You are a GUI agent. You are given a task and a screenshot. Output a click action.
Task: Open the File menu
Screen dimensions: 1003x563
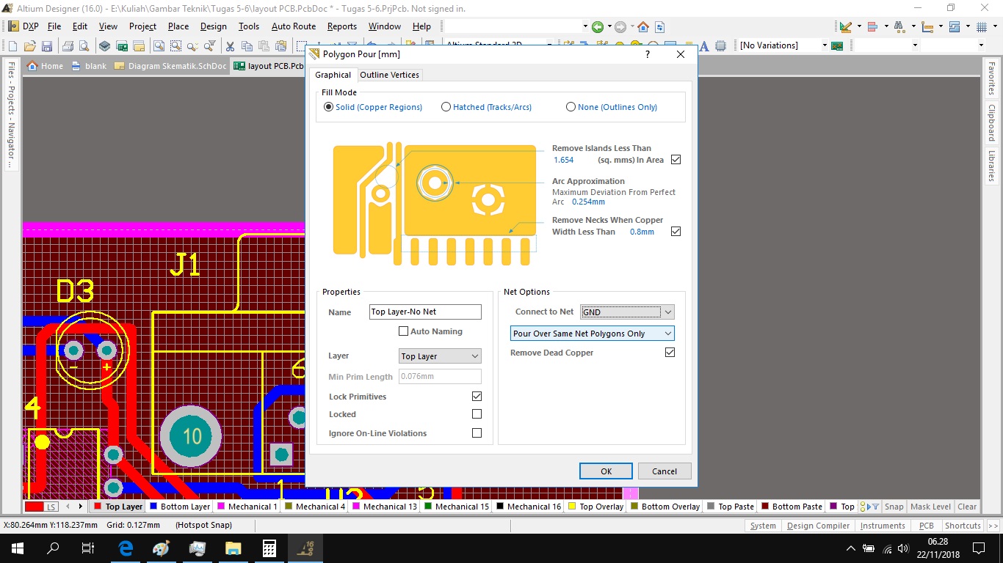(x=54, y=26)
